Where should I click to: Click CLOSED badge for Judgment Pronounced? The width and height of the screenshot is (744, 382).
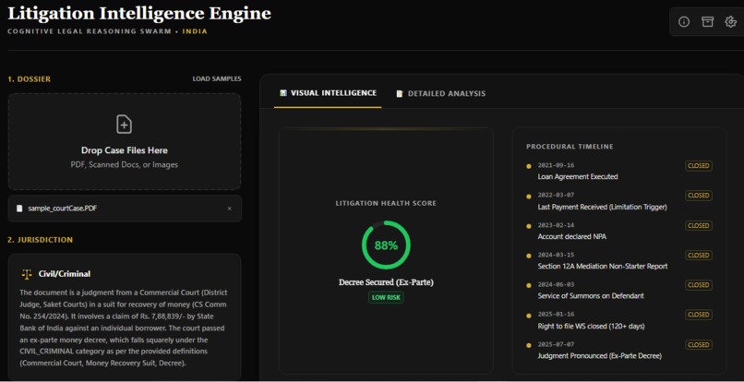(699, 344)
